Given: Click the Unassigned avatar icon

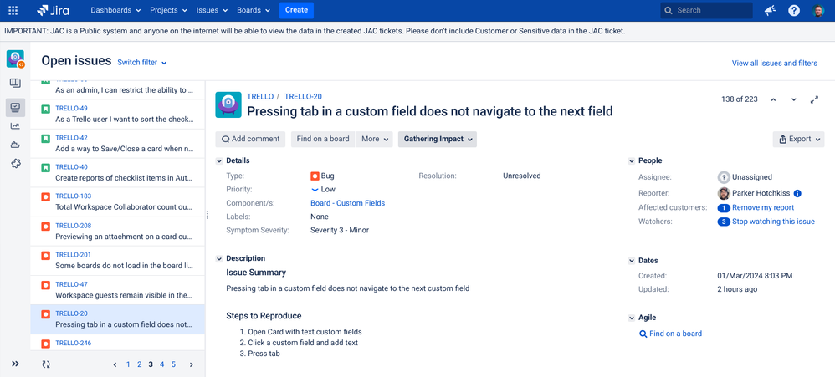Looking at the screenshot, I should tap(724, 177).
